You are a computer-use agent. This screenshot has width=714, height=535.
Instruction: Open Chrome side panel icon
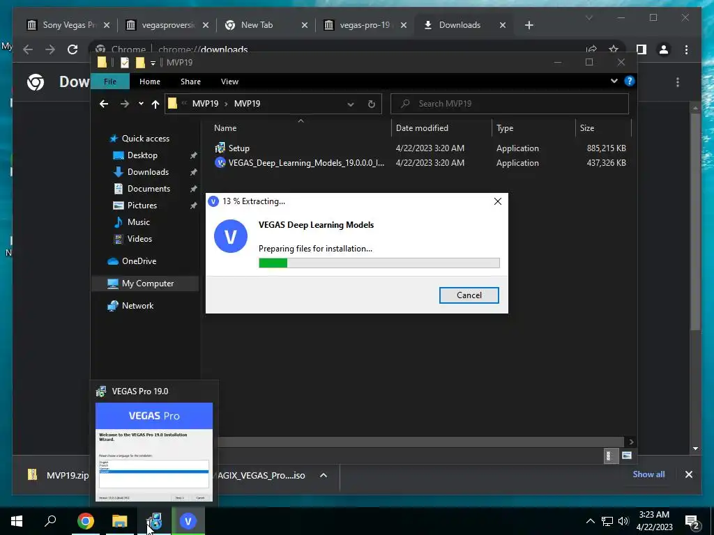coord(641,49)
